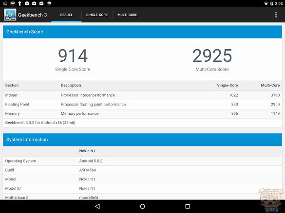Tap the battery status icon

(x=272, y=3)
